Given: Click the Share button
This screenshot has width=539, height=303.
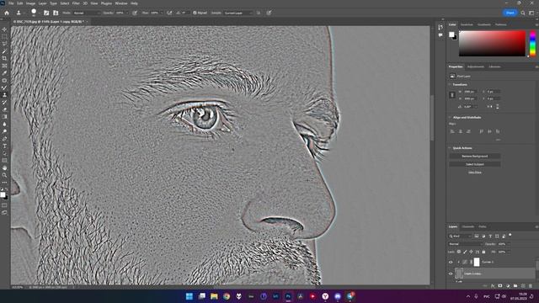Looking at the screenshot, I should [x=510, y=13].
